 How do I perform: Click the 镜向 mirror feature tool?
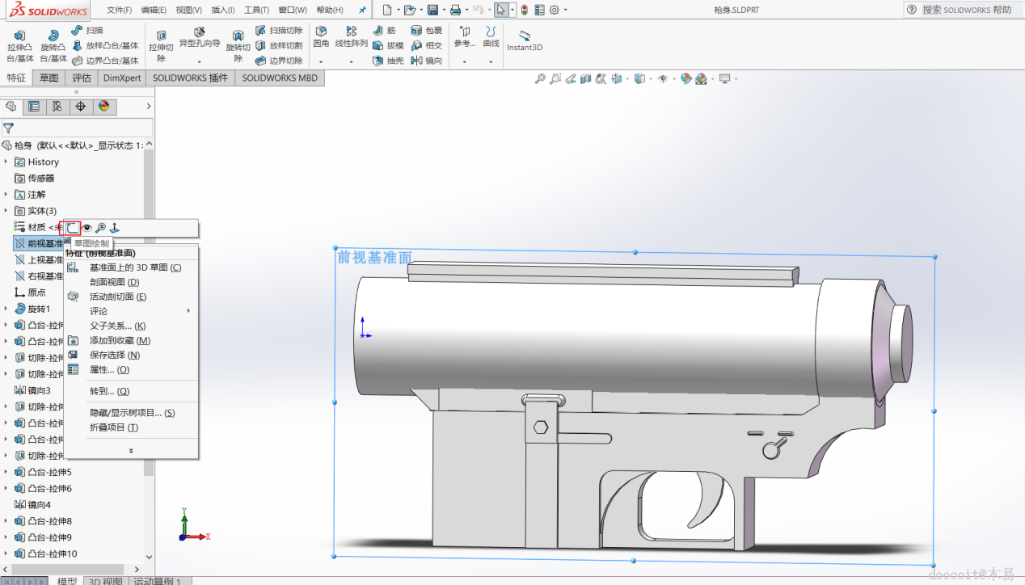427,61
